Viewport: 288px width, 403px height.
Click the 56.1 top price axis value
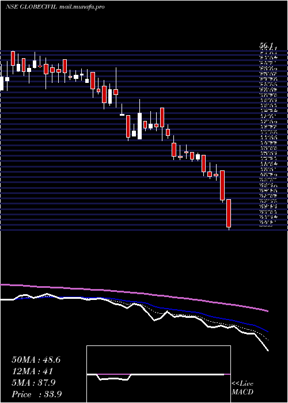point(266,45)
